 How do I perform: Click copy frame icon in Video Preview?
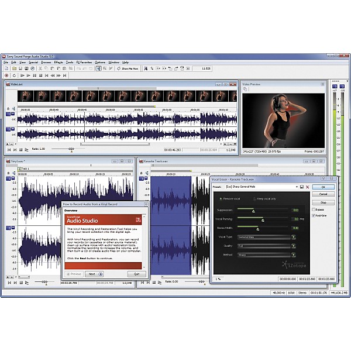(245, 89)
